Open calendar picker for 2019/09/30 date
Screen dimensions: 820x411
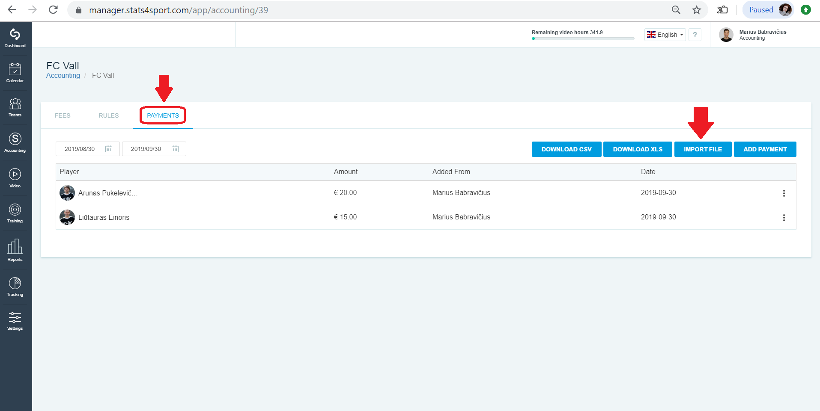175,149
